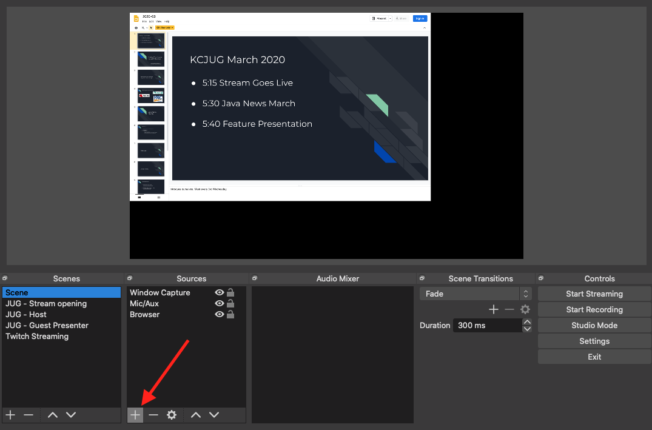This screenshot has height=430, width=652.
Task: Click Start Streaming
Action: (594, 294)
